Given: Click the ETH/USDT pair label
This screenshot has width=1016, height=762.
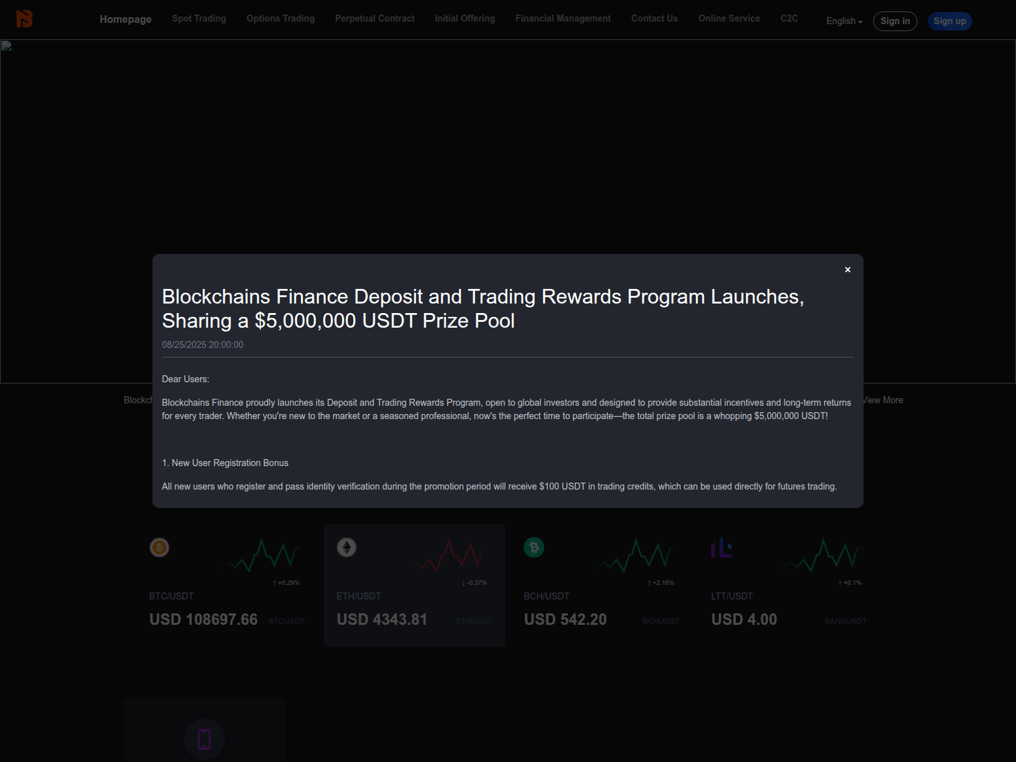Looking at the screenshot, I should coord(359,596).
